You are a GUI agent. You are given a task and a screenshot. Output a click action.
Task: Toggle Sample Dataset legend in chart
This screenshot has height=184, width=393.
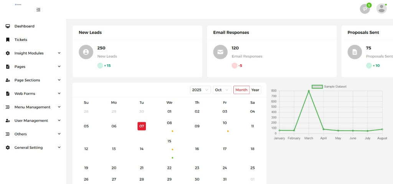click(317, 87)
